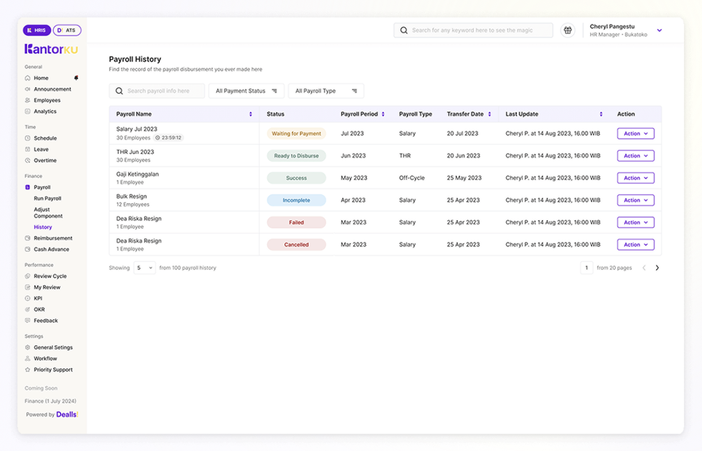Click the global keyword search field

point(473,31)
